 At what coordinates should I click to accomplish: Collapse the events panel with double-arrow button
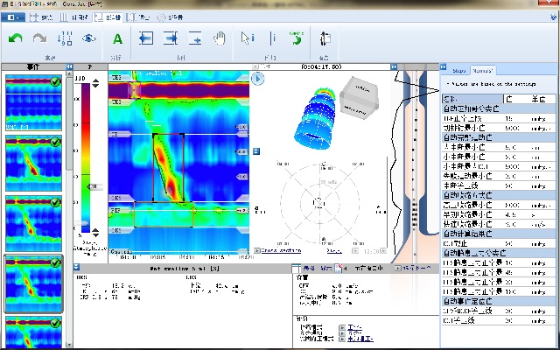pos(68,66)
